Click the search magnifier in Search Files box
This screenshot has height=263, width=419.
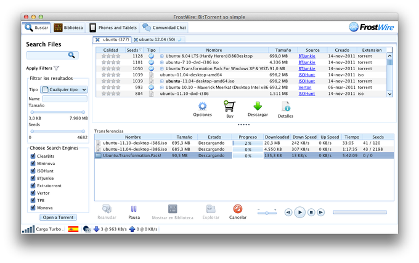pos(71,55)
